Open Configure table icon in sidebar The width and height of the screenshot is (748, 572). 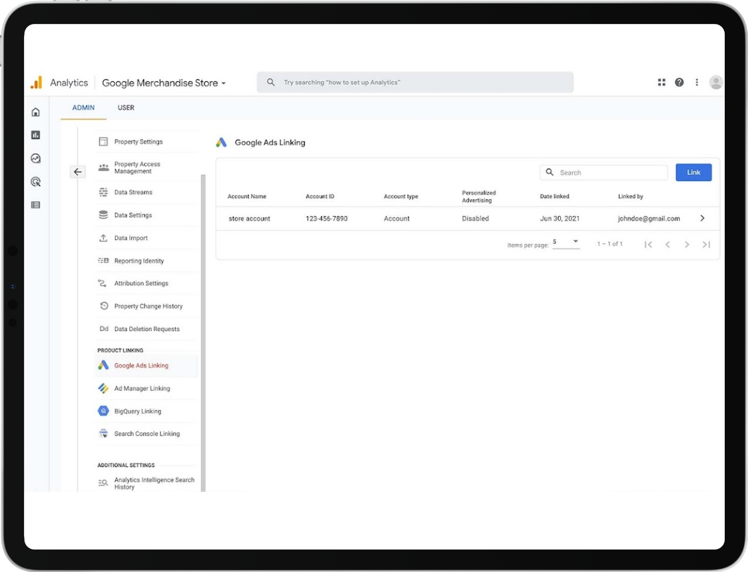[36, 205]
